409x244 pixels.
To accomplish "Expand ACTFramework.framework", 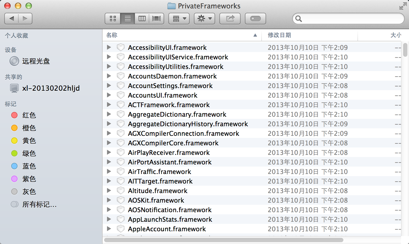I will tap(109, 104).
